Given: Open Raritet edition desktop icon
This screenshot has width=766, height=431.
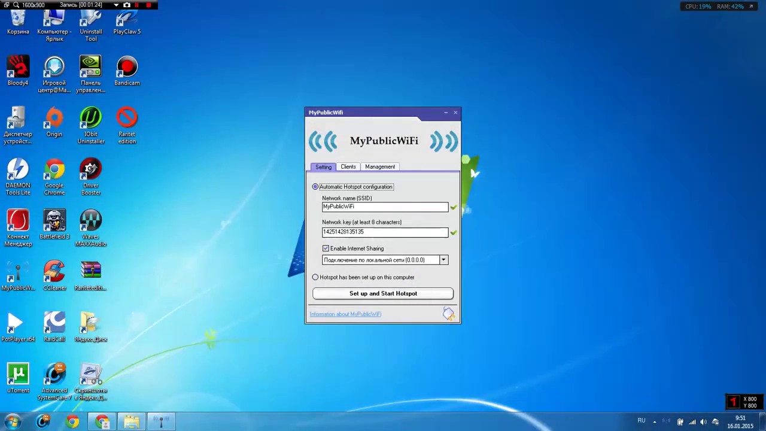Looking at the screenshot, I should tap(127, 126).
